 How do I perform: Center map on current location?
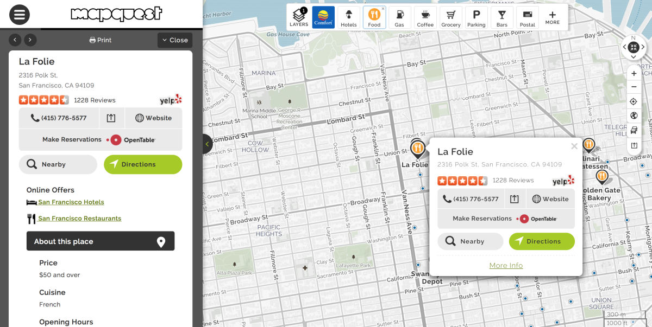[x=634, y=101]
